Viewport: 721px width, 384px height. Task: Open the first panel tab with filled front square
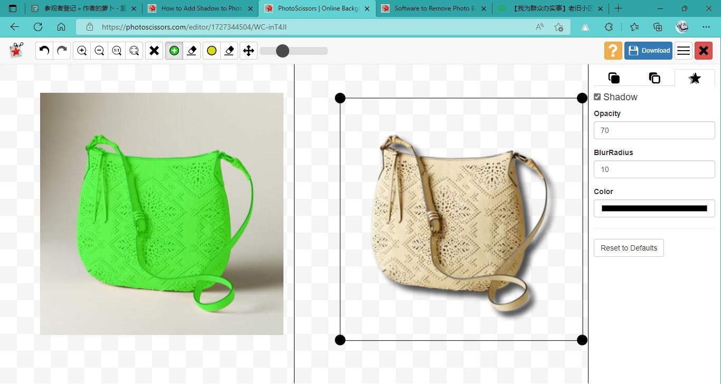tap(614, 78)
